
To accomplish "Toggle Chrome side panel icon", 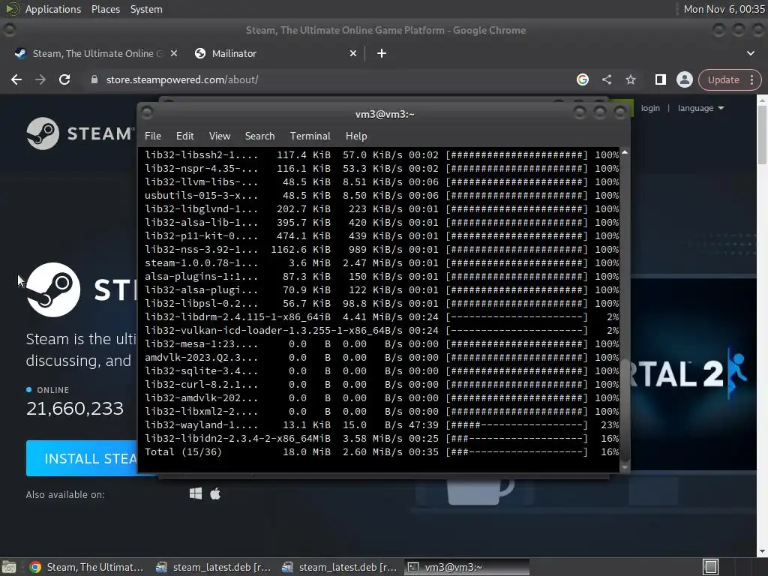I will coord(660,79).
